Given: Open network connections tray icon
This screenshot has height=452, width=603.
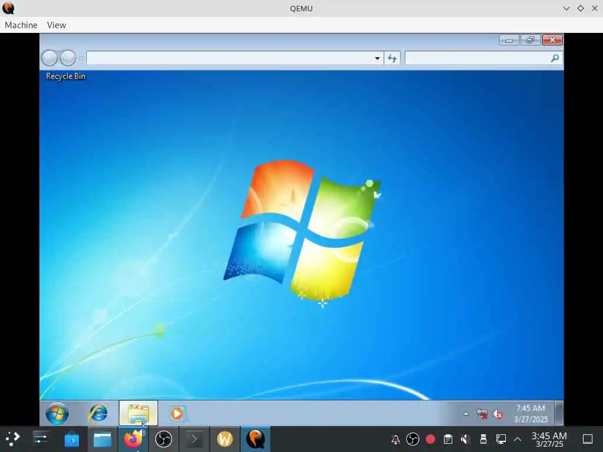Looking at the screenshot, I should 501,439.
